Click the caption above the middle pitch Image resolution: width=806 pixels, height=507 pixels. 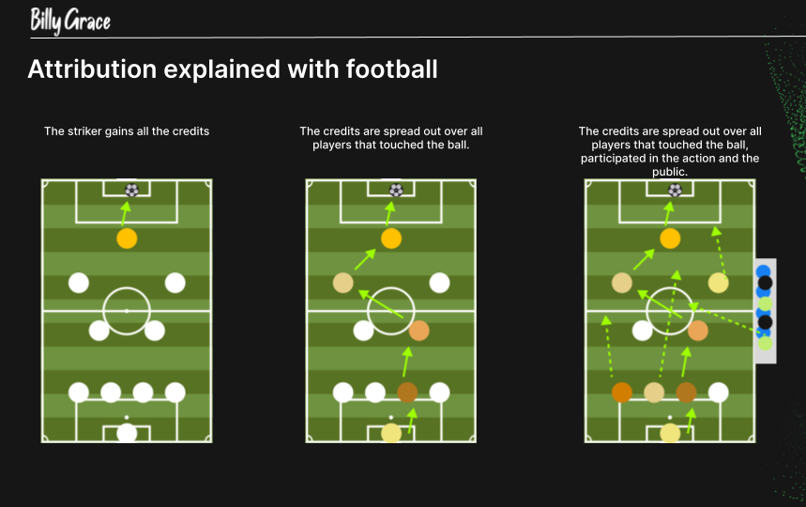point(391,138)
